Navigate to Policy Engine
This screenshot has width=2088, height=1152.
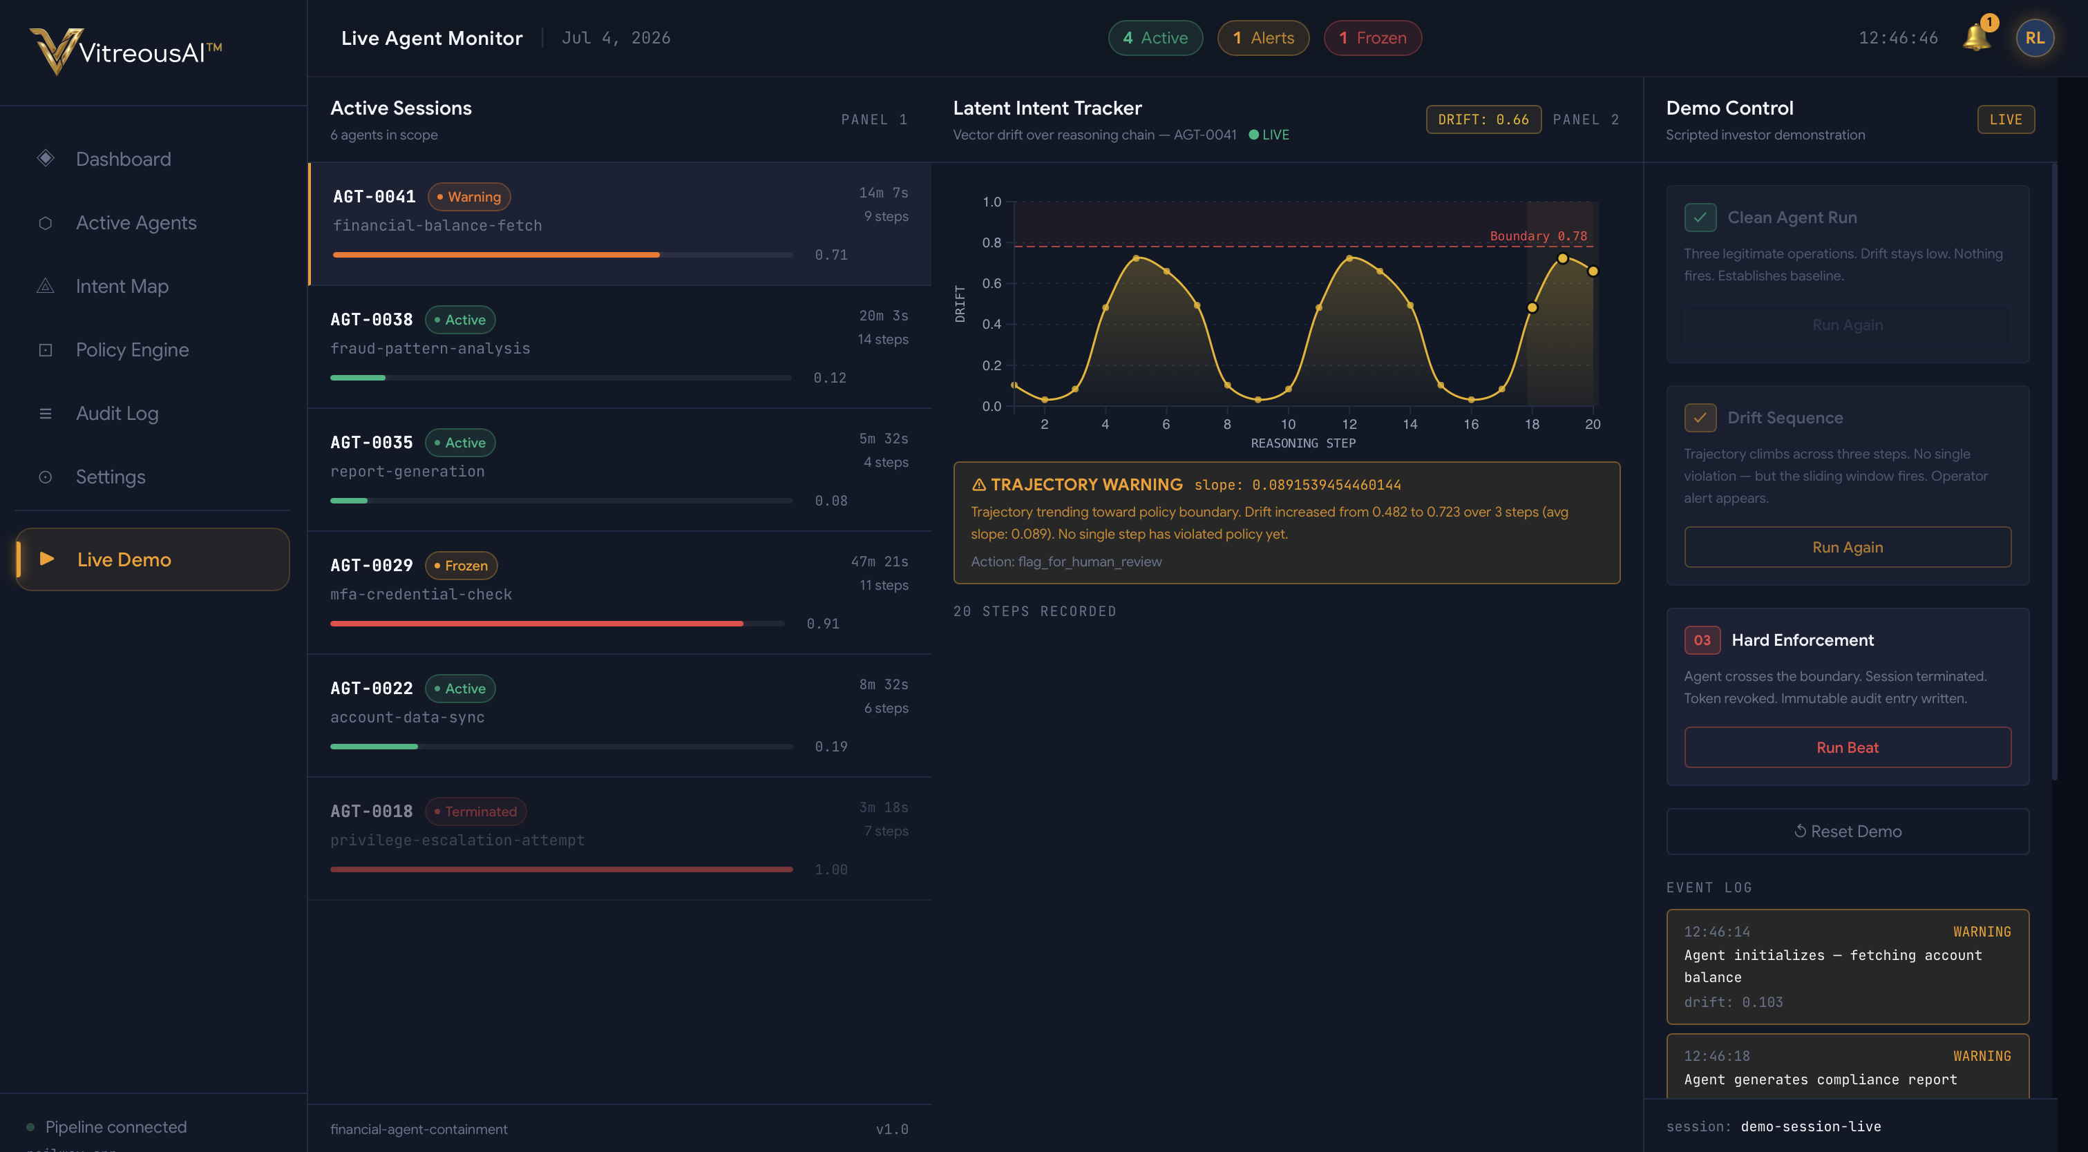click(153, 350)
